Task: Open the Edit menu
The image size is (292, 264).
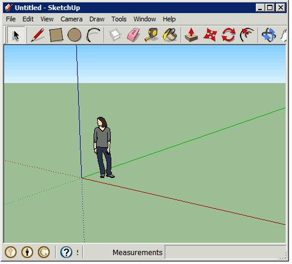Action: point(28,19)
